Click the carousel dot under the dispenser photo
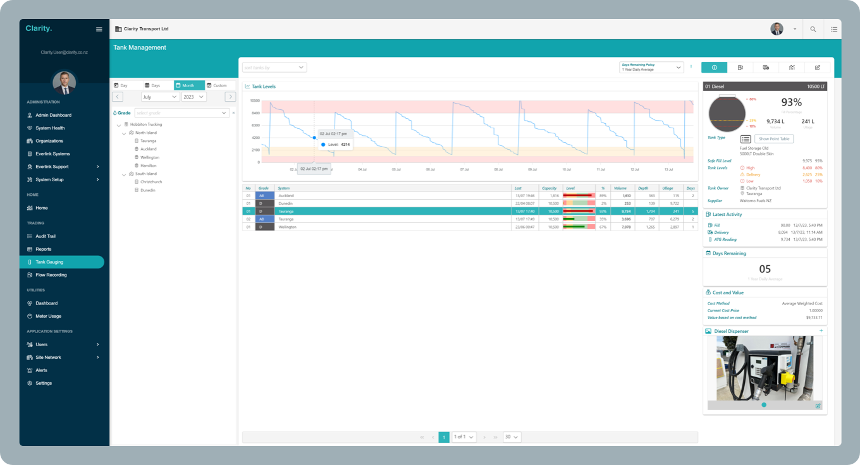 764,405
